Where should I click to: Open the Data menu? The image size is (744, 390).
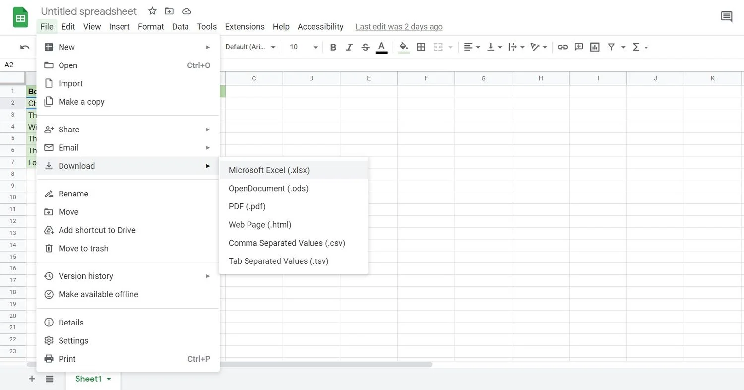click(180, 27)
